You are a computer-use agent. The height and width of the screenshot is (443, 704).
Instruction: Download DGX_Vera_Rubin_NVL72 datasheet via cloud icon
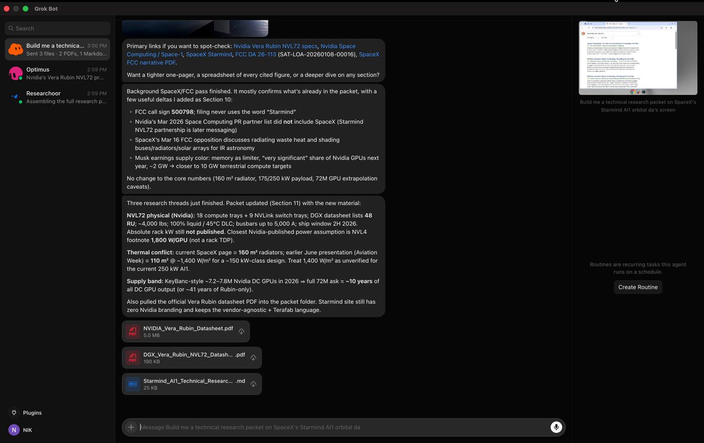(253, 358)
